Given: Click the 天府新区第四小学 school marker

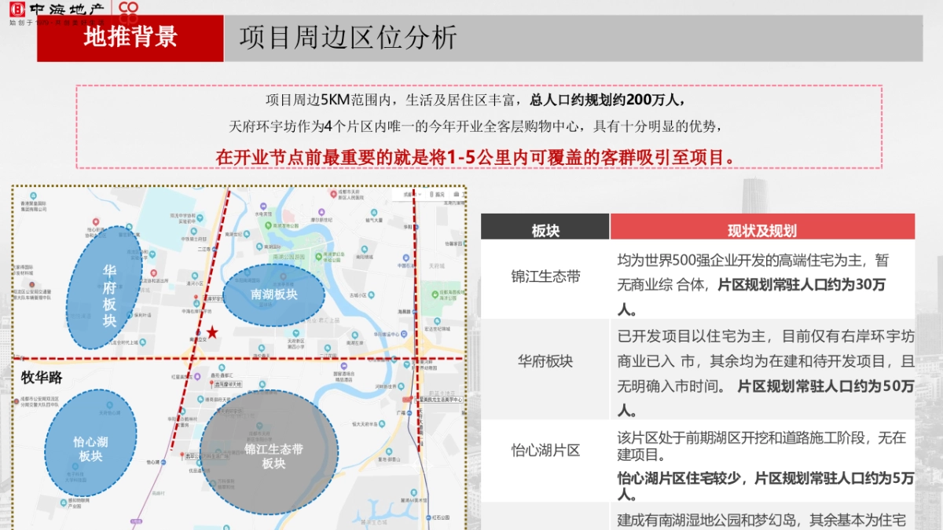Looking at the screenshot, I should point(295,334).
